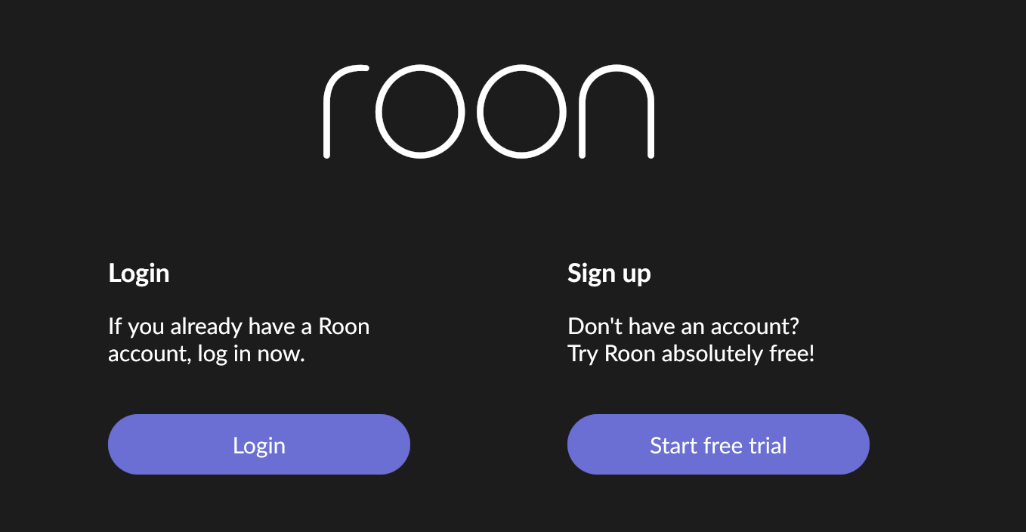
Task: Click the second "o" in the Roon logo
Action: [x=522, y=112]
